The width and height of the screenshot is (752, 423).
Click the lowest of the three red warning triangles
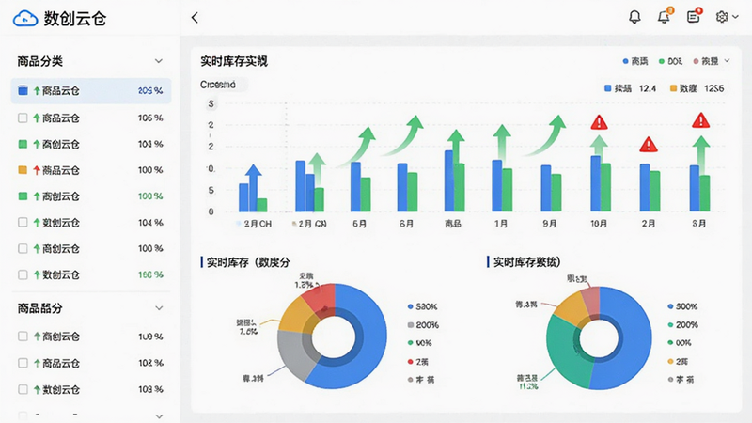(x=649, y=145)
